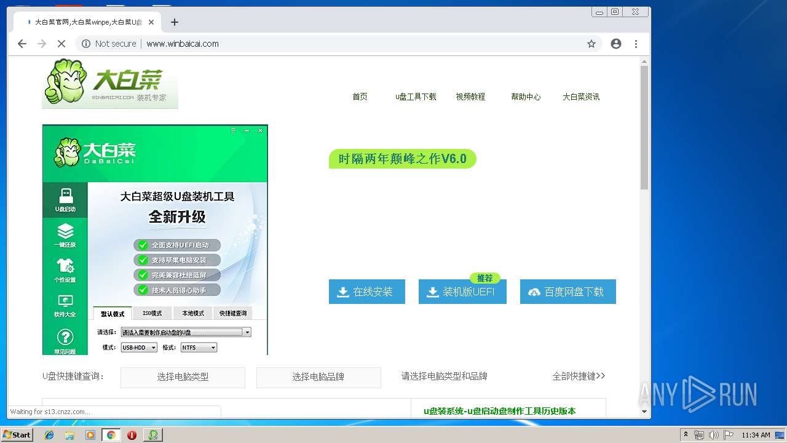Screen dimensions: 787x443
Task: Open the media player taskbar icon
Action: (x=90, y=435)
